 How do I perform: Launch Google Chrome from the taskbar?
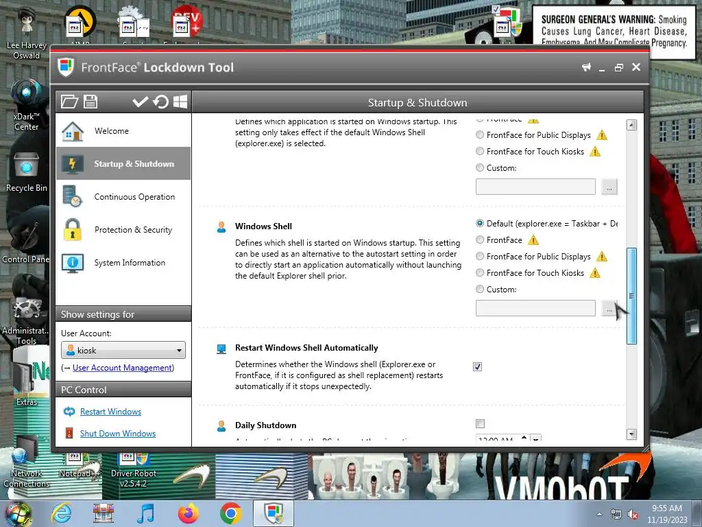tap(231, 513)
